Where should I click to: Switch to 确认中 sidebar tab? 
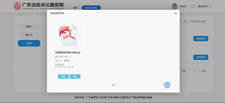pos(29,35)
